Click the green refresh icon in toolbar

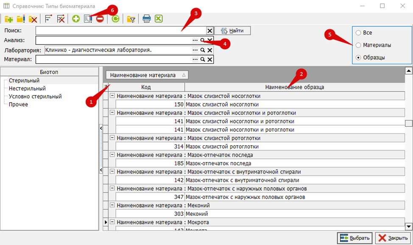115,19
